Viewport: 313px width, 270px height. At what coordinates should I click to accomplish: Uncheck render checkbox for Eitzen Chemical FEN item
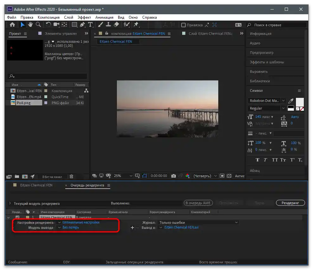point(17,217)
